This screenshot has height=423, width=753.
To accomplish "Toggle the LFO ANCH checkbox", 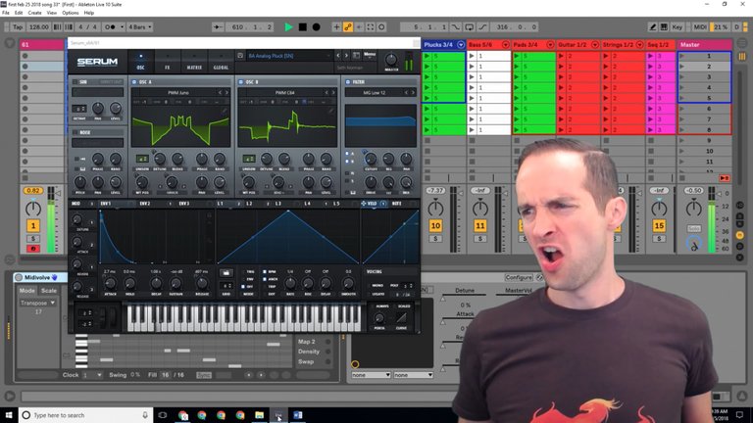I will pos(265,279).
